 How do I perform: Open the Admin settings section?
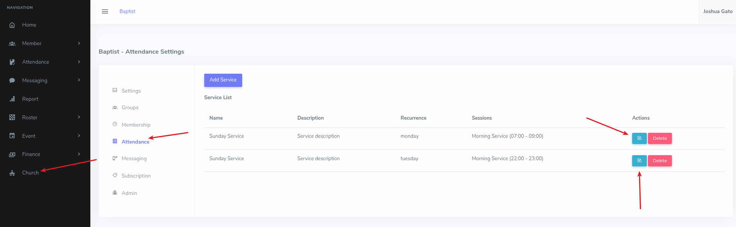click(x=129, y=193)
